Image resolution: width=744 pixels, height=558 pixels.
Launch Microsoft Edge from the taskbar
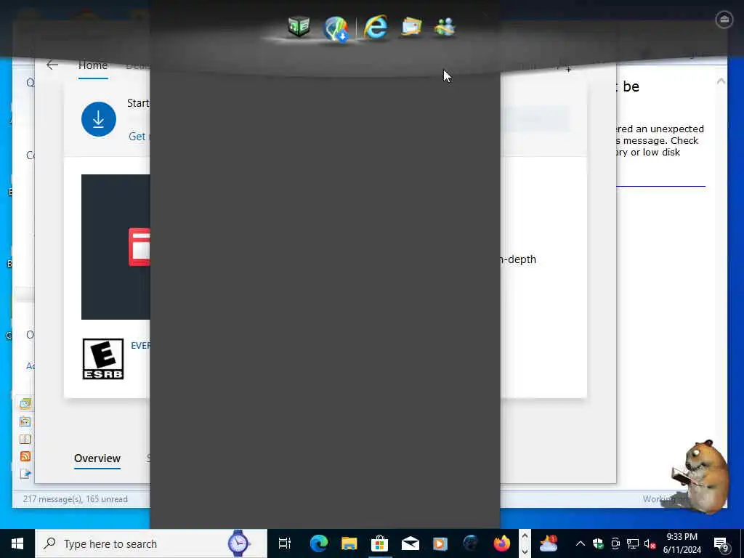point(319,543)
